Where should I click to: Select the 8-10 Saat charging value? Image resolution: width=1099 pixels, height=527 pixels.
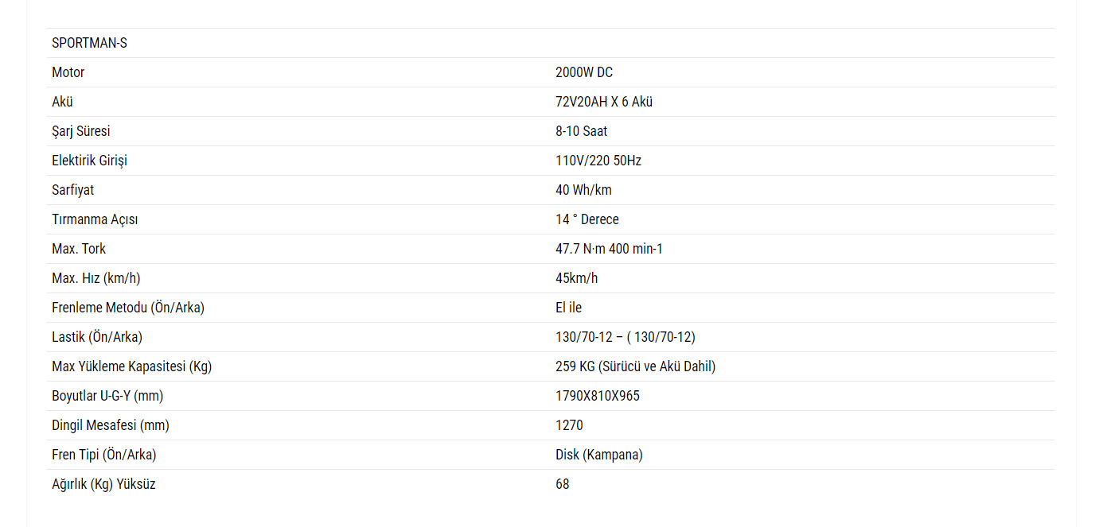point(582,131)
